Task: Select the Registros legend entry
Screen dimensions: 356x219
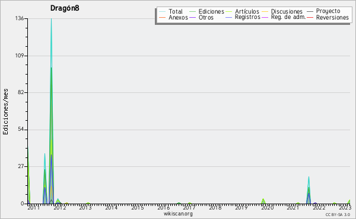Action: pos(243,17)
